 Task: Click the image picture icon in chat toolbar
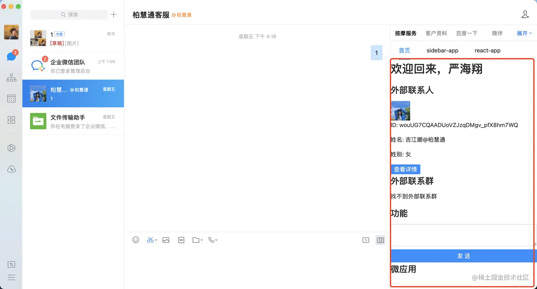[x=166, y=240]
